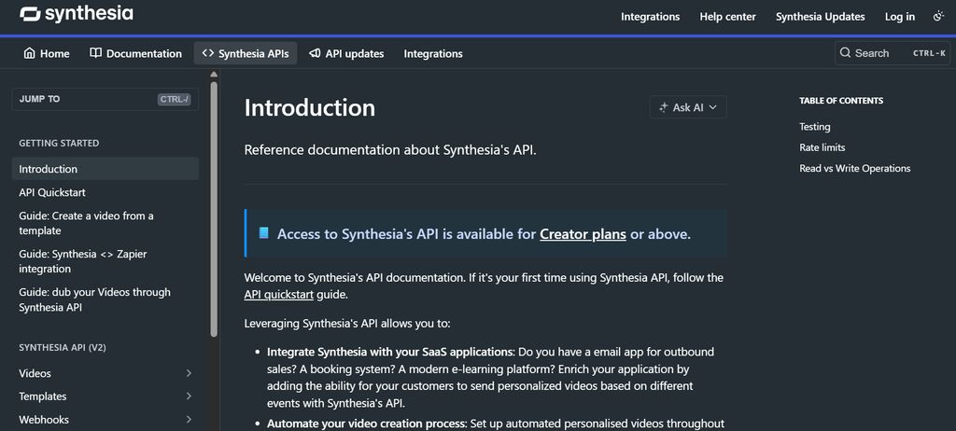Open Synthesia Updates link
The image size is (956, 431).
tap(820, 17)
